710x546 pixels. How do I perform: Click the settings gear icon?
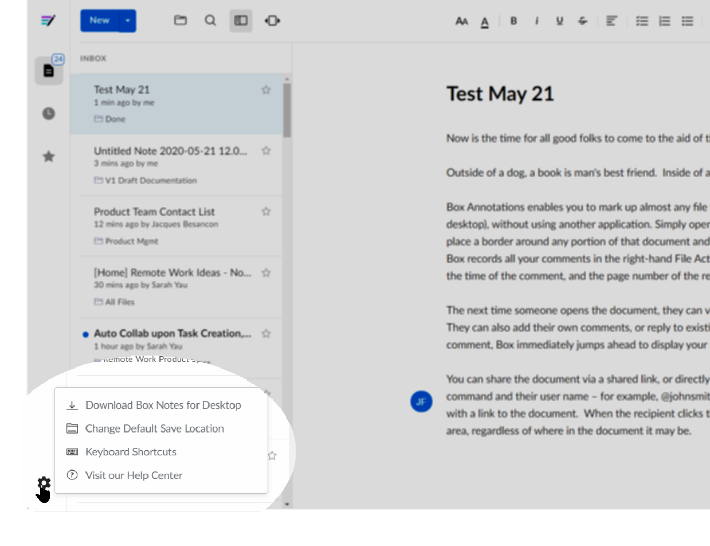[x=44, y=483]
